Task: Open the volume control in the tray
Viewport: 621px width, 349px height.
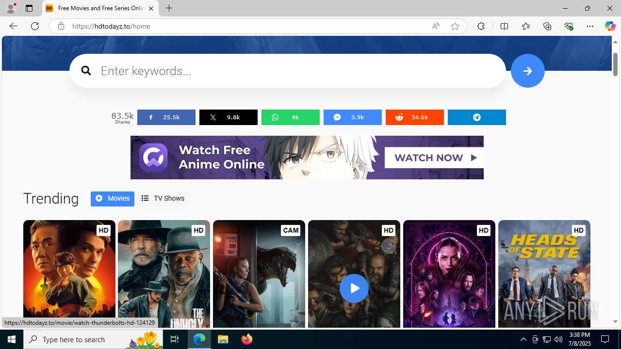Action: coord(558,339)
